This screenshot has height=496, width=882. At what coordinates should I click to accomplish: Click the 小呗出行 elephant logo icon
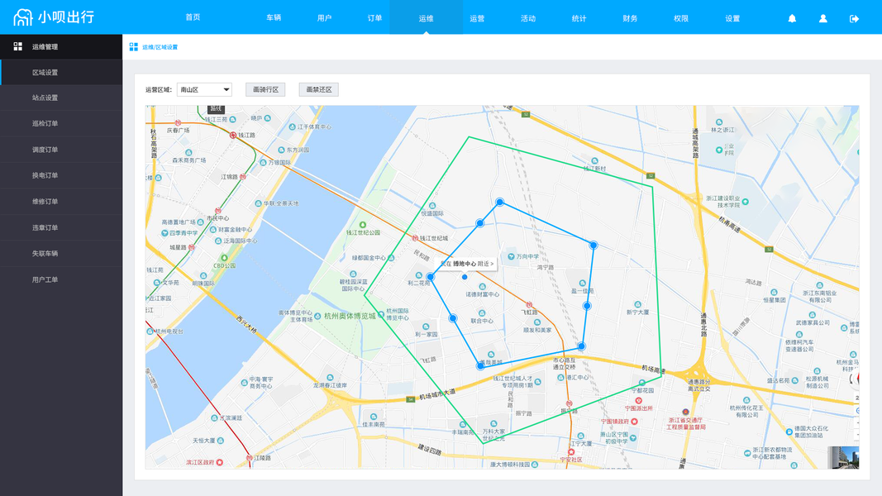tap(22, 17)
